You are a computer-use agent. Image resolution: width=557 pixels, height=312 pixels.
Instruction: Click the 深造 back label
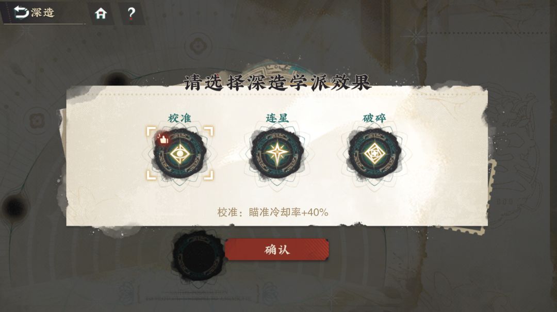pos(43,13)
